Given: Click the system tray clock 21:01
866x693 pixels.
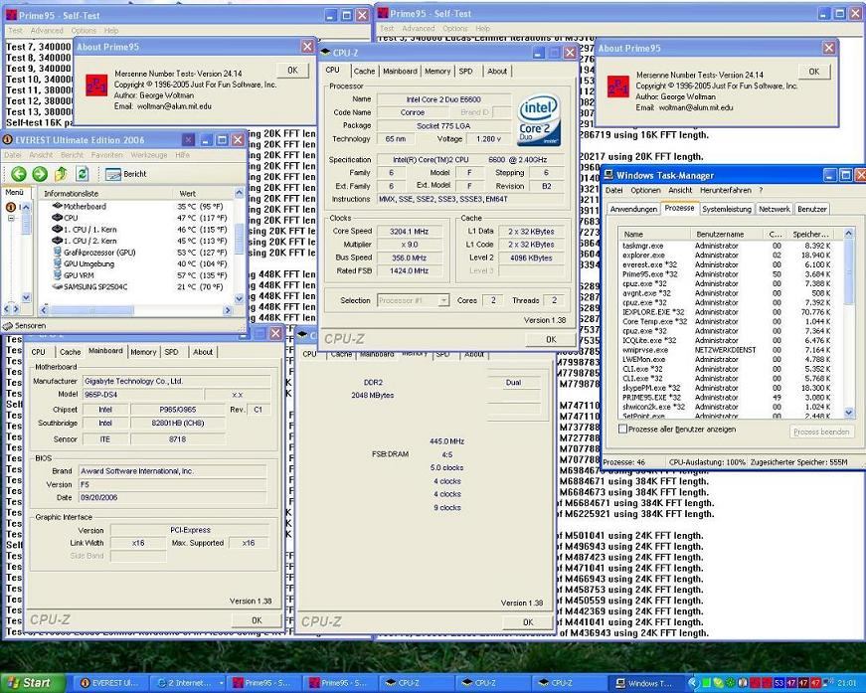Looking at the screenshot, I should 847,683.
